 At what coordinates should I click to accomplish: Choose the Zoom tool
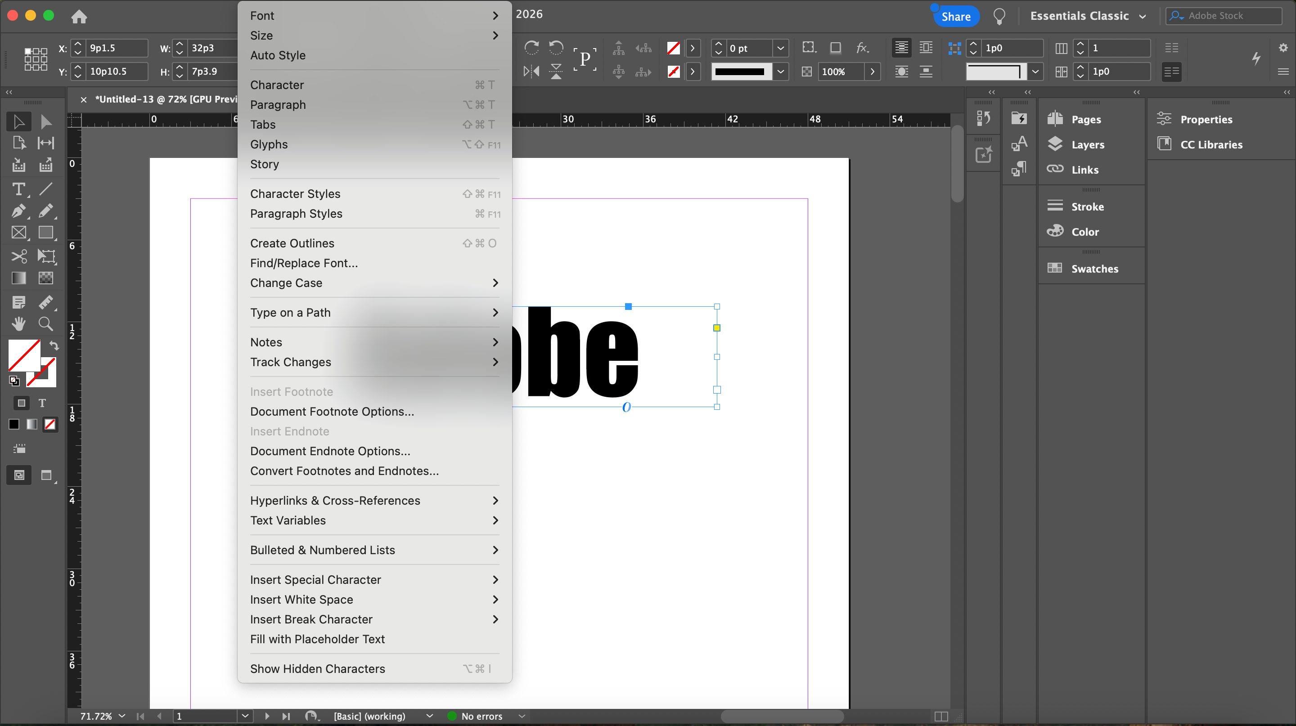click(46, 324)
